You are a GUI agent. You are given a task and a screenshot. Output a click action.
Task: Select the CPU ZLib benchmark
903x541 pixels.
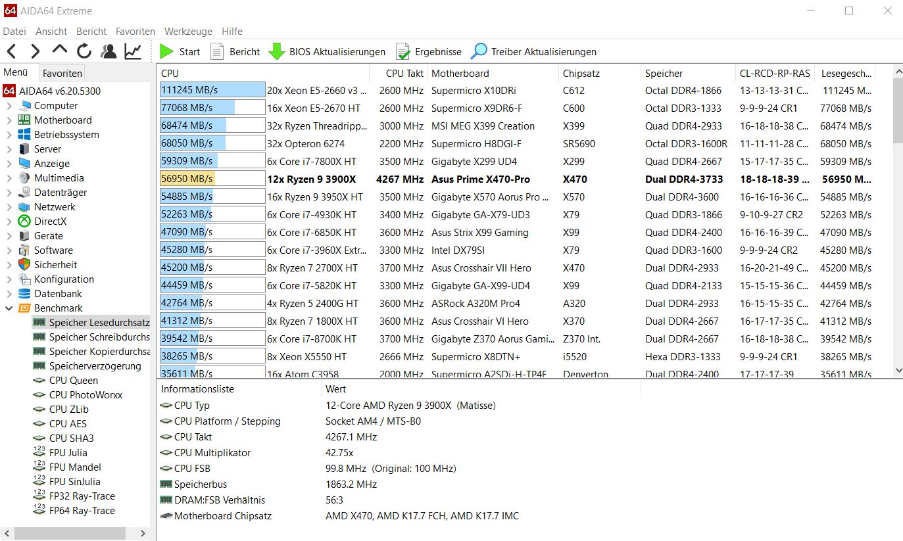click(61, 409)
